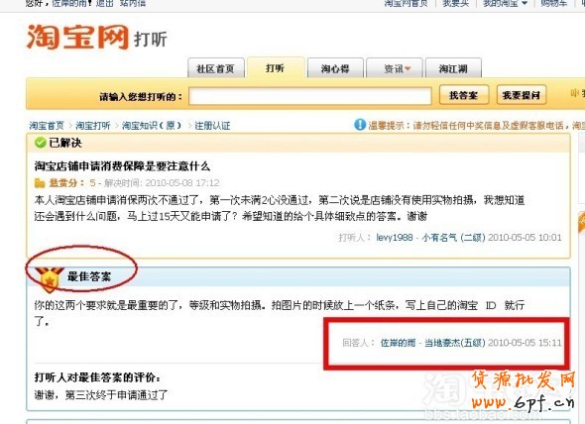
Task: Click the Taobao logo
Action: pyautogui.click(x=77, y=37)
